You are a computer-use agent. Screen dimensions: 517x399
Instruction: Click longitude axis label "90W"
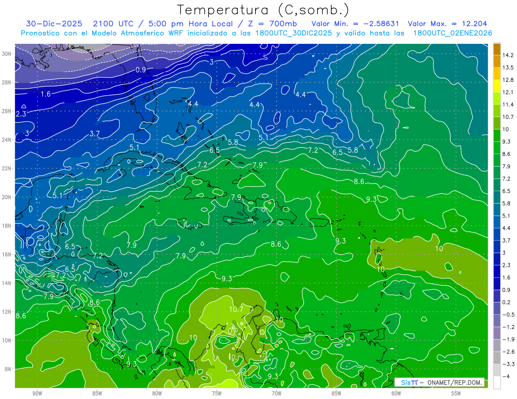[x=37, y=393]
